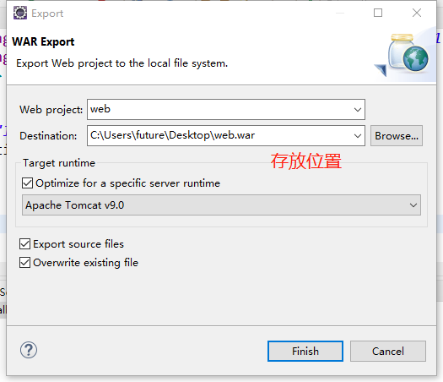Click the Eclipse icon in title bar
This screenshot has width=443, height=382.
tap(20, 13)
